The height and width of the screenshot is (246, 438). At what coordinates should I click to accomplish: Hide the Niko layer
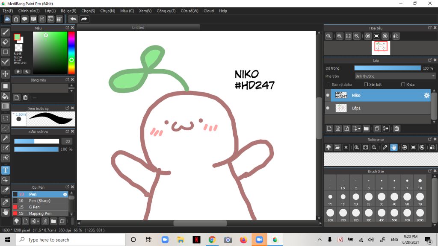328,95
